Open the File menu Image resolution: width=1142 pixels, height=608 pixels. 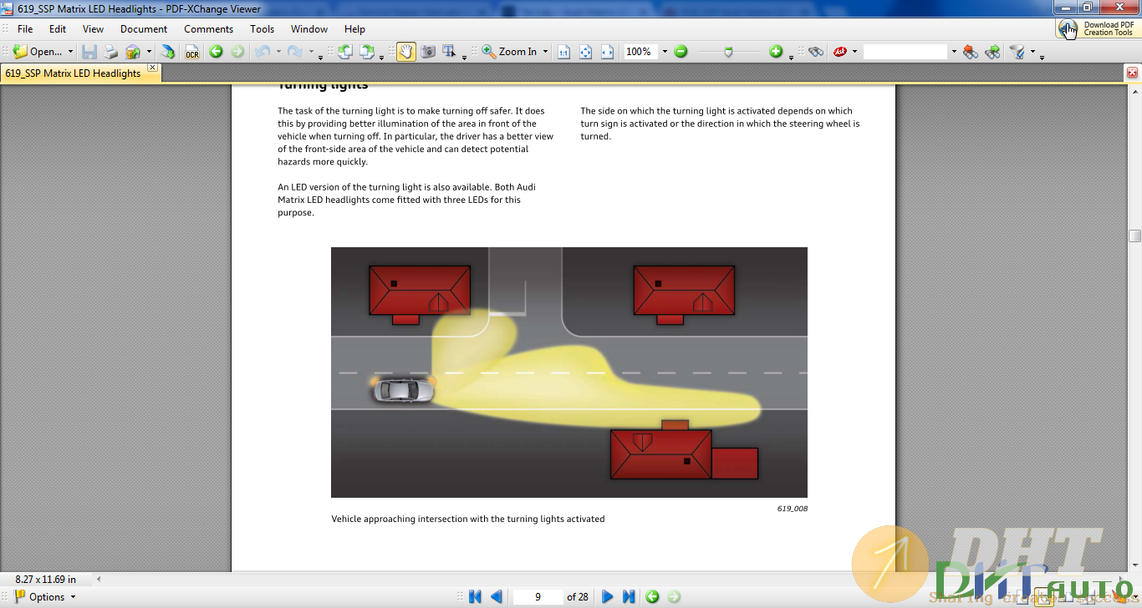(x=25, y=28)
